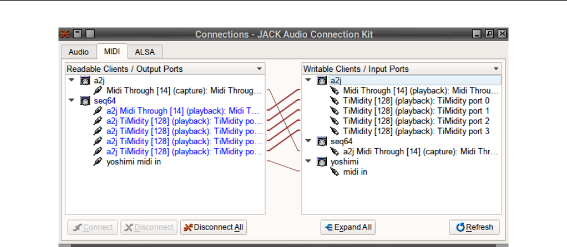Click plug icon beside TiMidity port 2 input
Screen dimensions: 567x247
(x=334, y=121)
